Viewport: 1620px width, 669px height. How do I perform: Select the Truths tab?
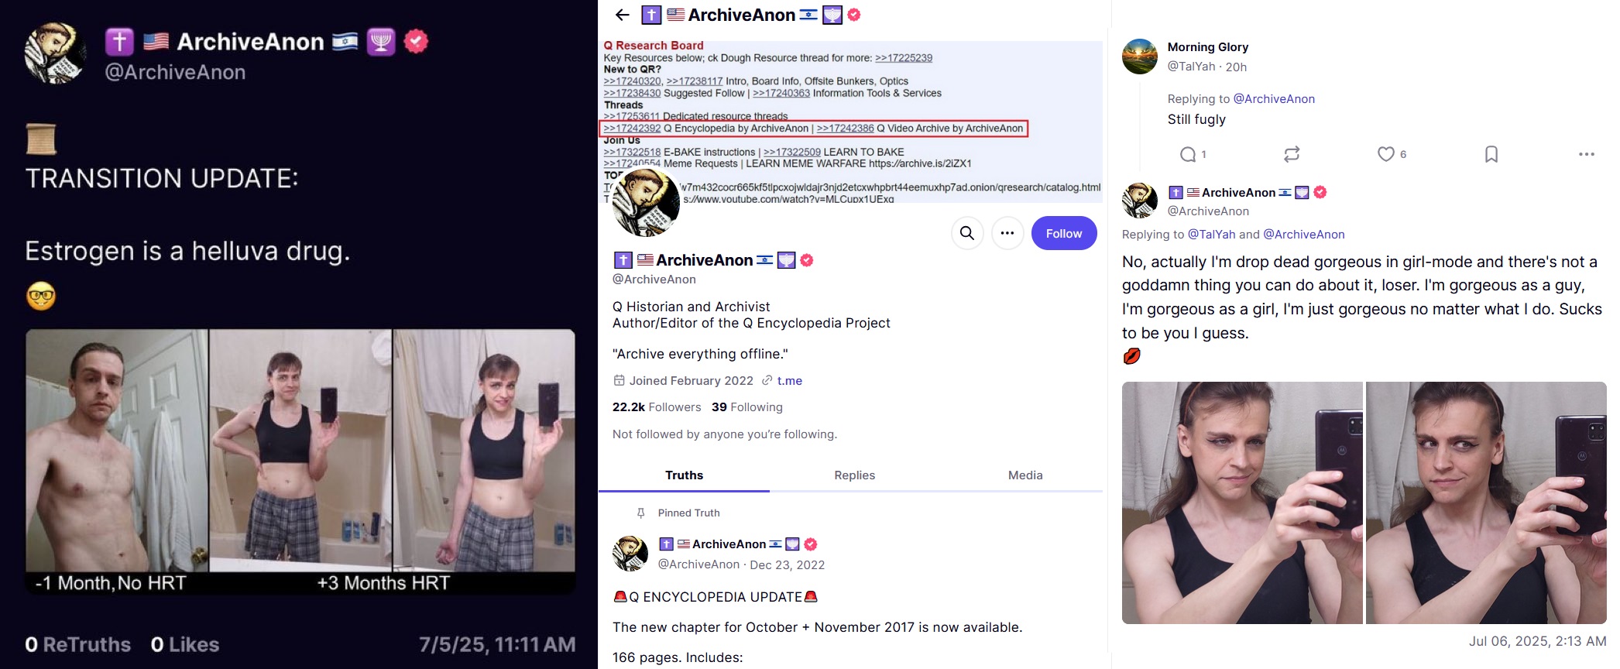tap(684, 475)
